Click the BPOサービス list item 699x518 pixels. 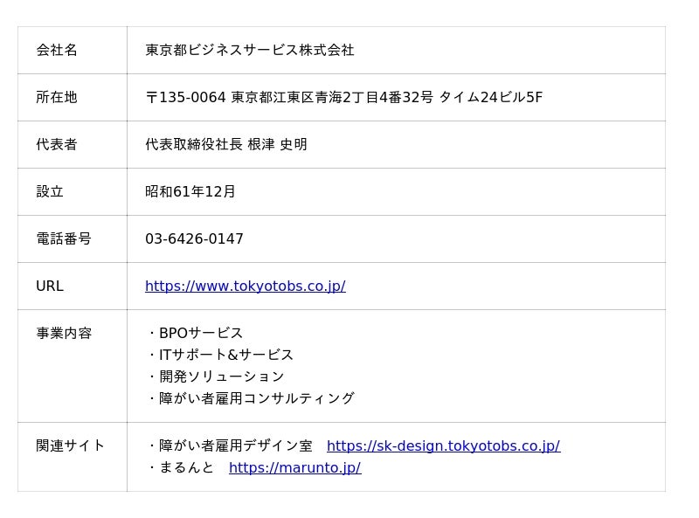(x=201, y=334)
